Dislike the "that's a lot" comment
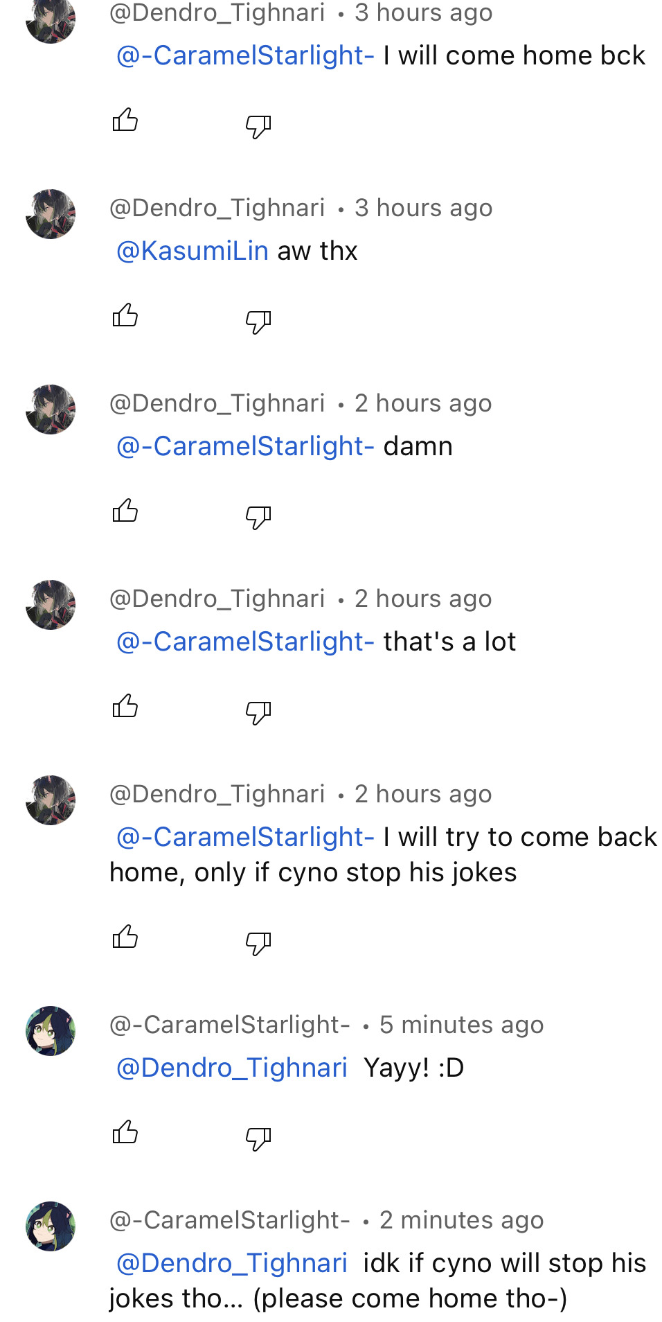Image resolution: width=662 pixels, height=1322 pixels. pyautogui.click(x=258, y=712)
